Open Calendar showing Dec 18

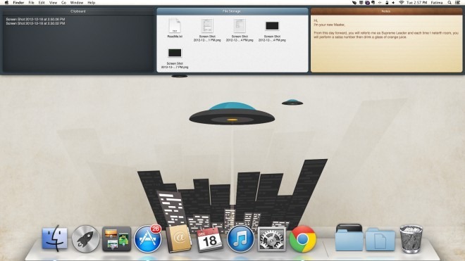[209, 239]
